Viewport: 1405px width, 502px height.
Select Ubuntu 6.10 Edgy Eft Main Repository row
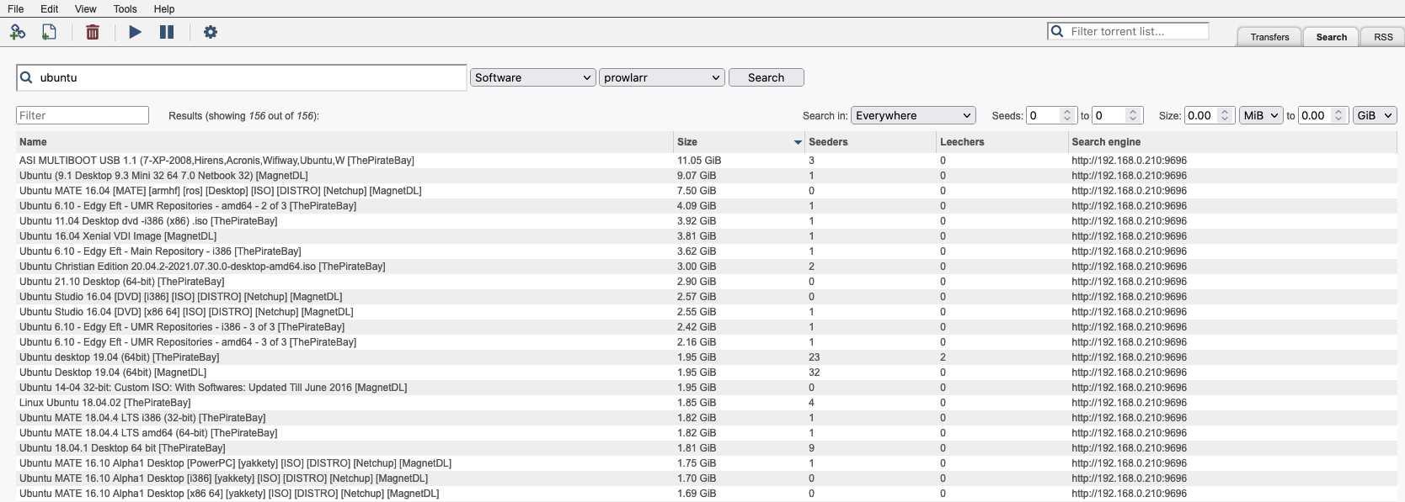click(706, 251)
